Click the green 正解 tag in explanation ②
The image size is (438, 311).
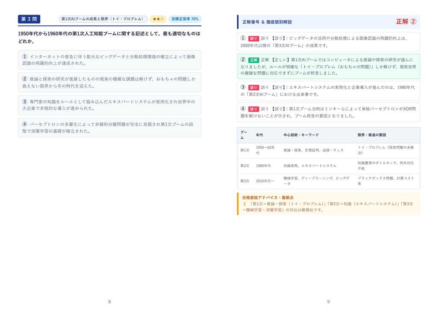254,60
